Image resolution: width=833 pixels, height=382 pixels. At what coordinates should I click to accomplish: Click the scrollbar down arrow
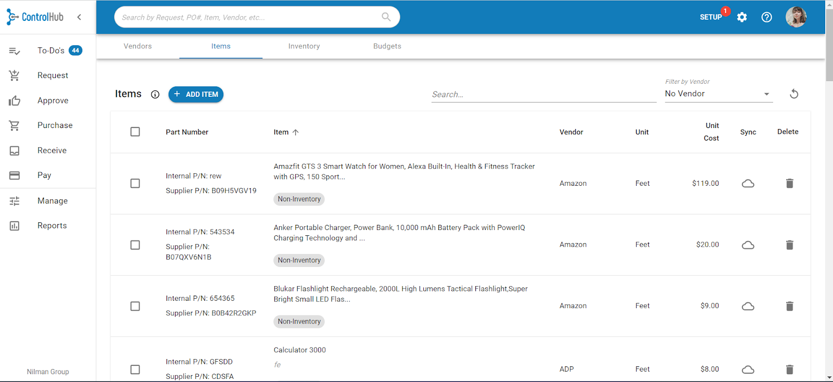tap(829, 377)
